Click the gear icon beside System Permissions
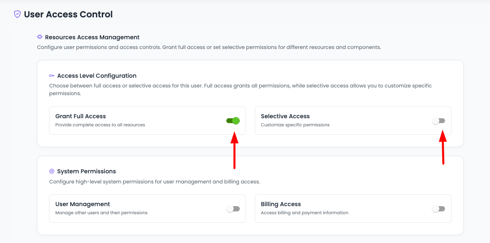The width and height of the screenshot is (490, 243). click(x=52, y=171)
